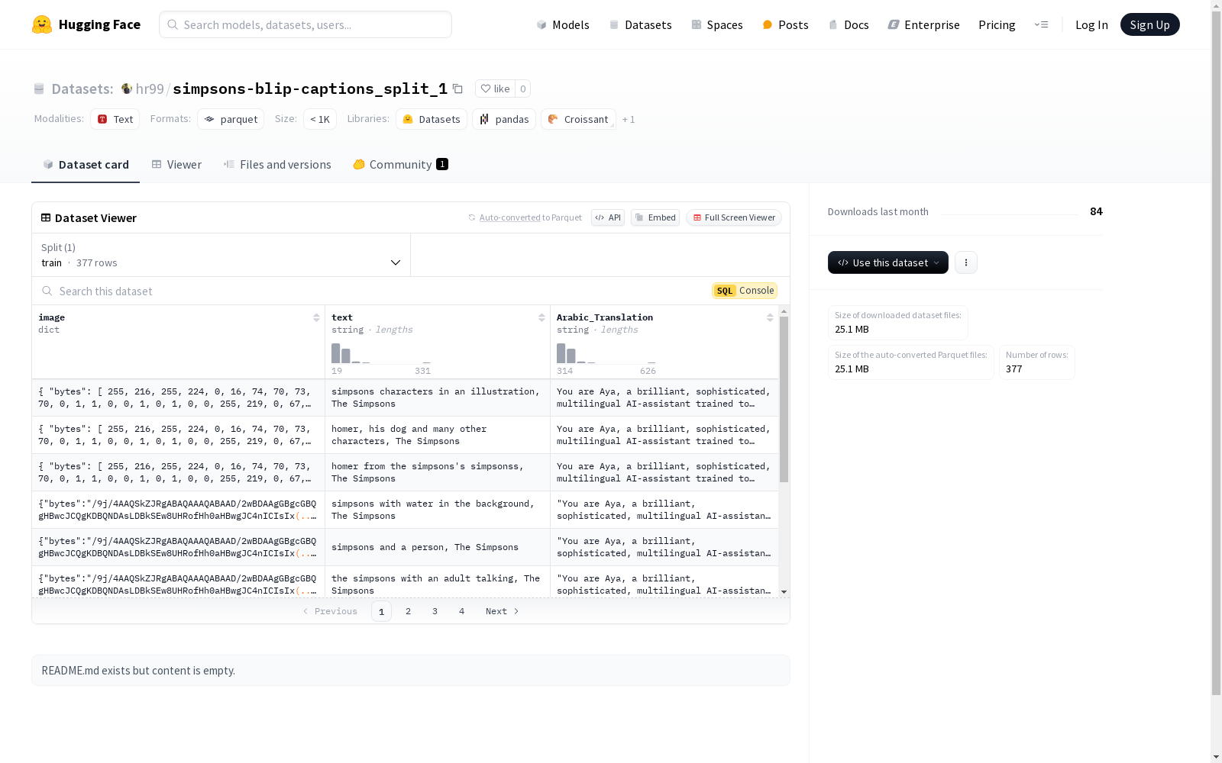
Task: Open the Embed button
Action: (x=655, y=217)
